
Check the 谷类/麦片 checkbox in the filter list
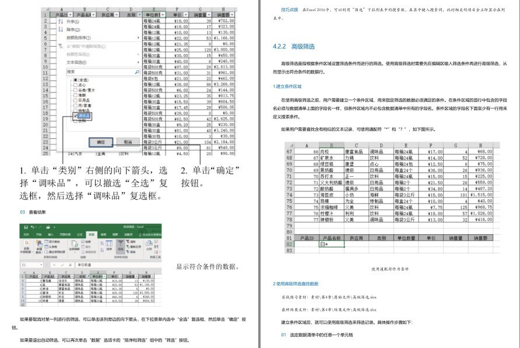pos(75,90)
